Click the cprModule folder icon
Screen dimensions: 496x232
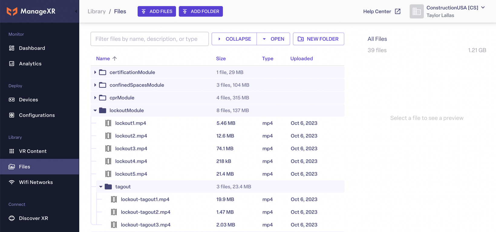click(103, 98)
